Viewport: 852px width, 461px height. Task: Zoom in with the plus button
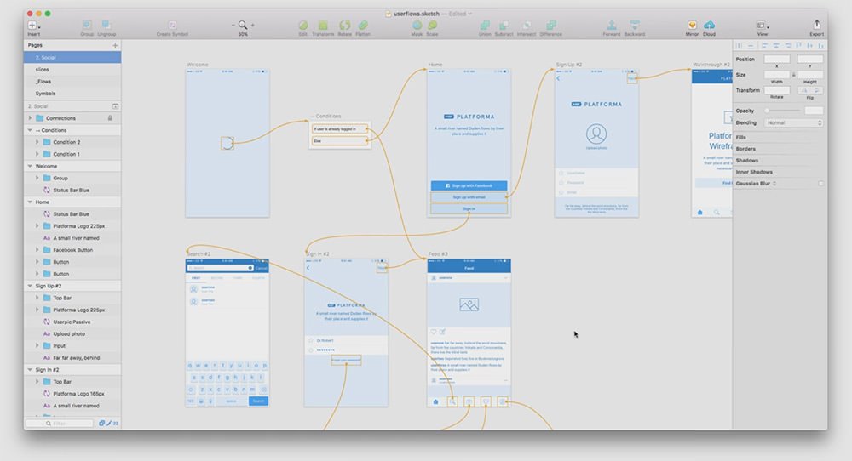pyautogui.click(x=253, y=25)
